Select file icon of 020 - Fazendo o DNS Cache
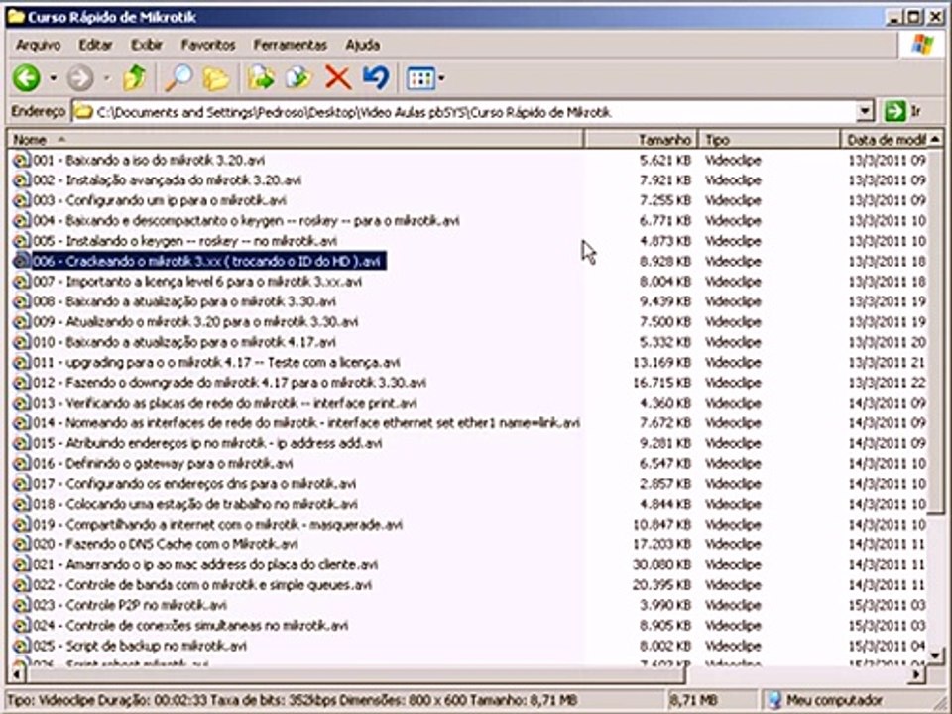952x714 pixels. [x=21, y=544]
